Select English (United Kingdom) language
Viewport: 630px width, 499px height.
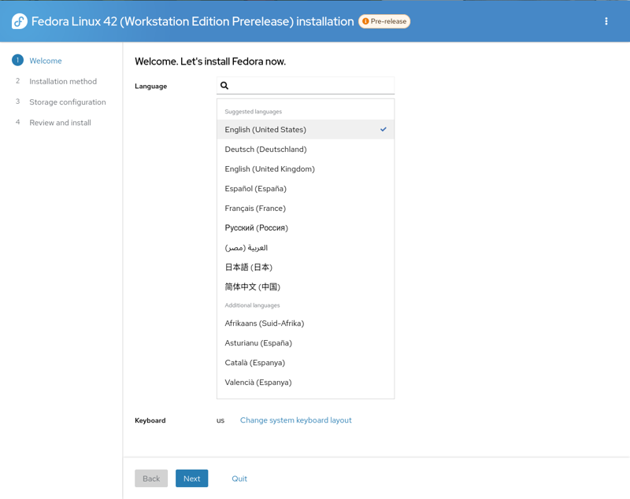(306, 168)
